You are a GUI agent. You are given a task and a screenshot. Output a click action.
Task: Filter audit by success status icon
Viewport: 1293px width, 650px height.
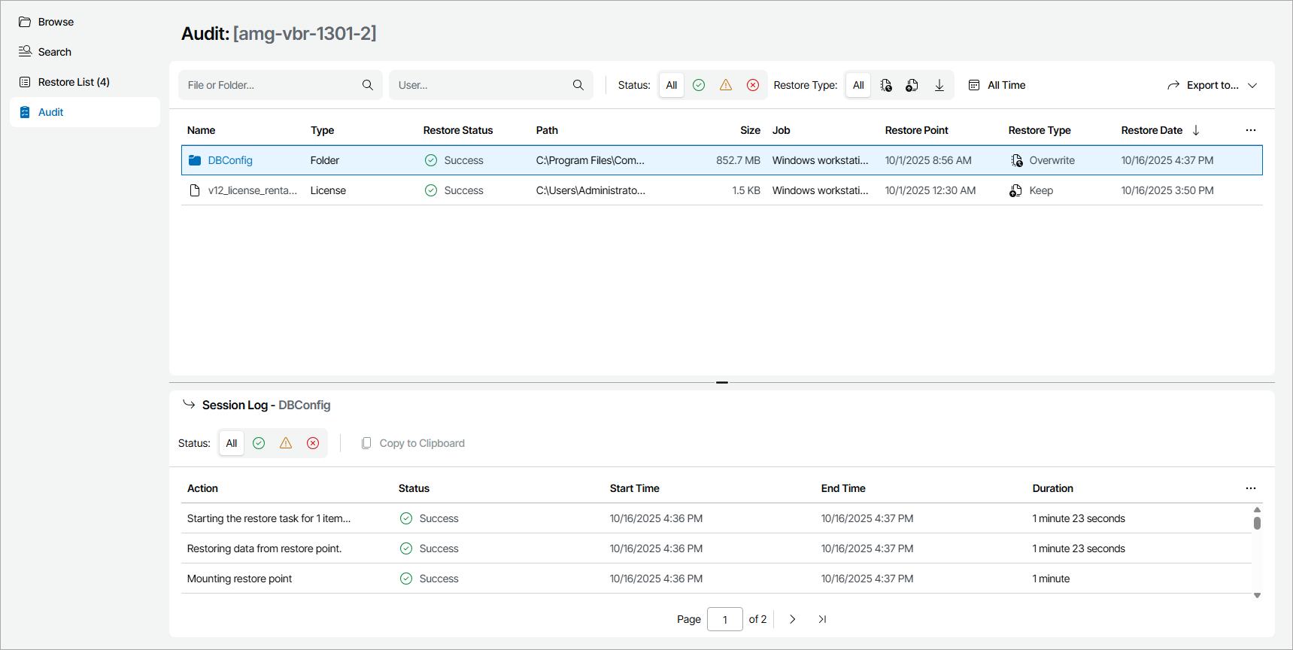(x=699, y=85)
